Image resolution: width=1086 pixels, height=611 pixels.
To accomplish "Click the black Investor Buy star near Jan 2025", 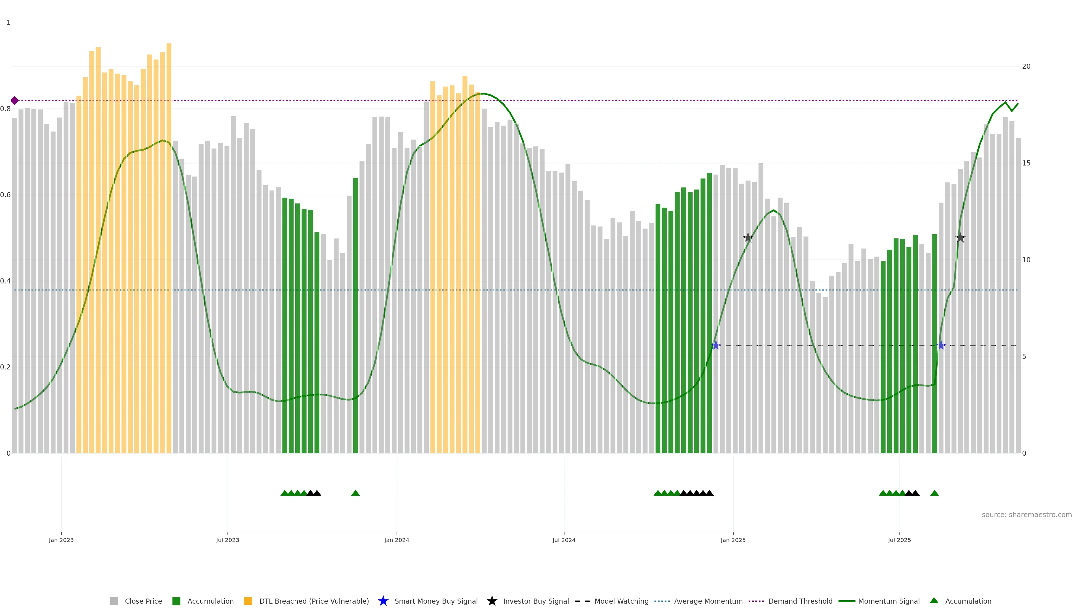I will (x=747, y=238).
